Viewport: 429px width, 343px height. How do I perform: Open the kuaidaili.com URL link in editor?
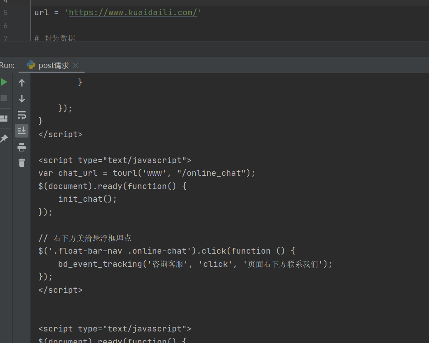tap(133, 12)
